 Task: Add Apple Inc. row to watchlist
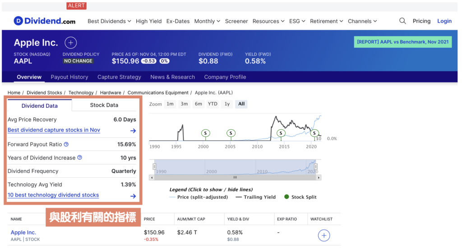[x=324, y=235]
